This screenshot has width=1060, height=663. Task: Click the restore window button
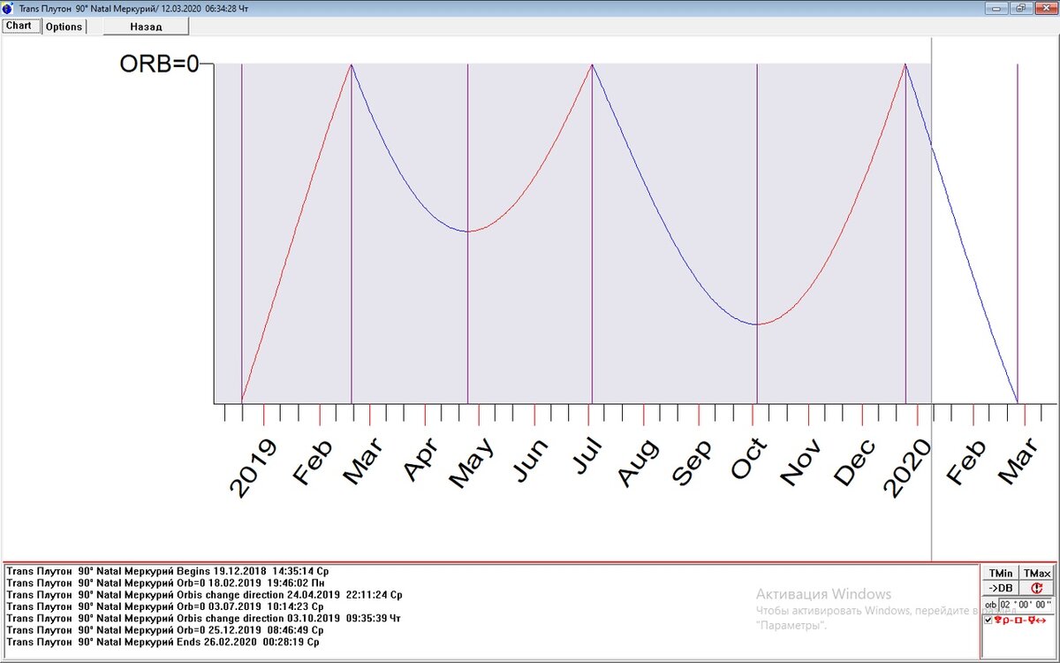pos(1021,8)
